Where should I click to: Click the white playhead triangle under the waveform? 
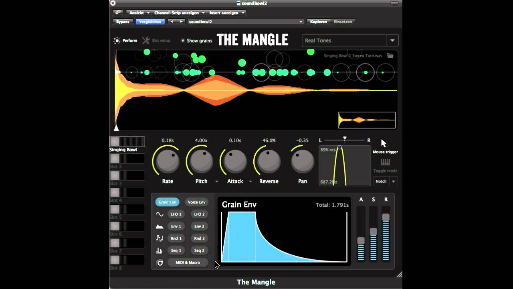point(116,128)
